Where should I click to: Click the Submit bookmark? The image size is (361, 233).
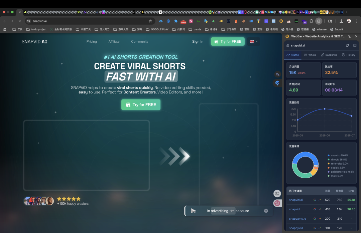pyautogui.click(x=337, y=29)
